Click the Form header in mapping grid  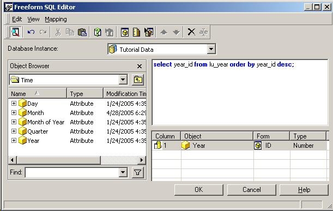(271, 136)
